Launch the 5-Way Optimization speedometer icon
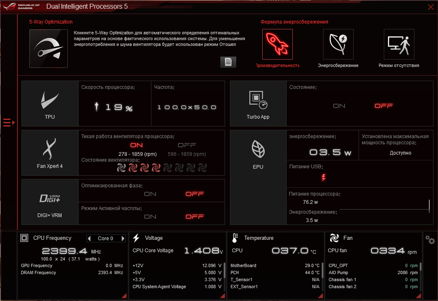The width and height of the screenshot is (438, 301). (49, 49)
